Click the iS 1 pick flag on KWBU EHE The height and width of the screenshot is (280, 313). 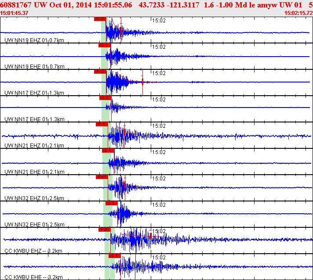point(115,256)
